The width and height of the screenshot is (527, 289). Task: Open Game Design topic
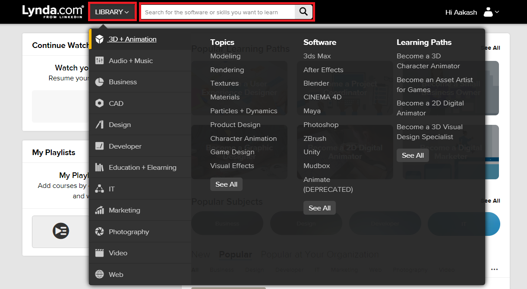[x=232, y=152]
